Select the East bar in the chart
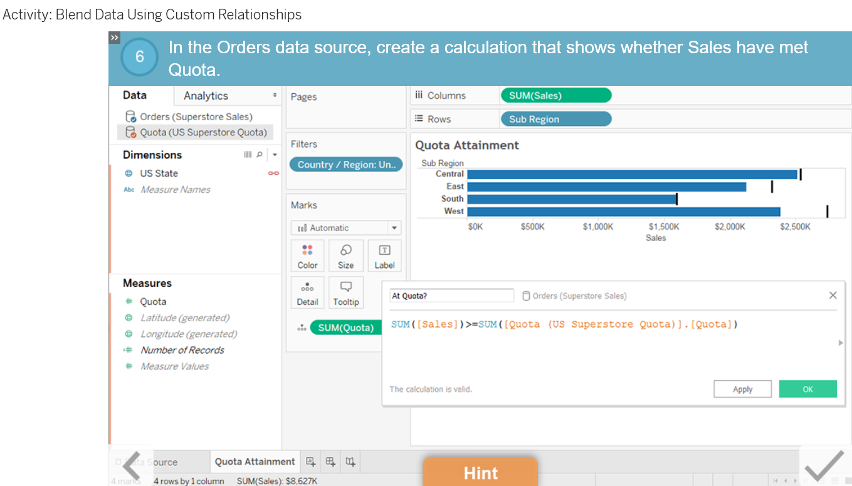Viewport: 852px width, 486px height. (x=607, y=187)
